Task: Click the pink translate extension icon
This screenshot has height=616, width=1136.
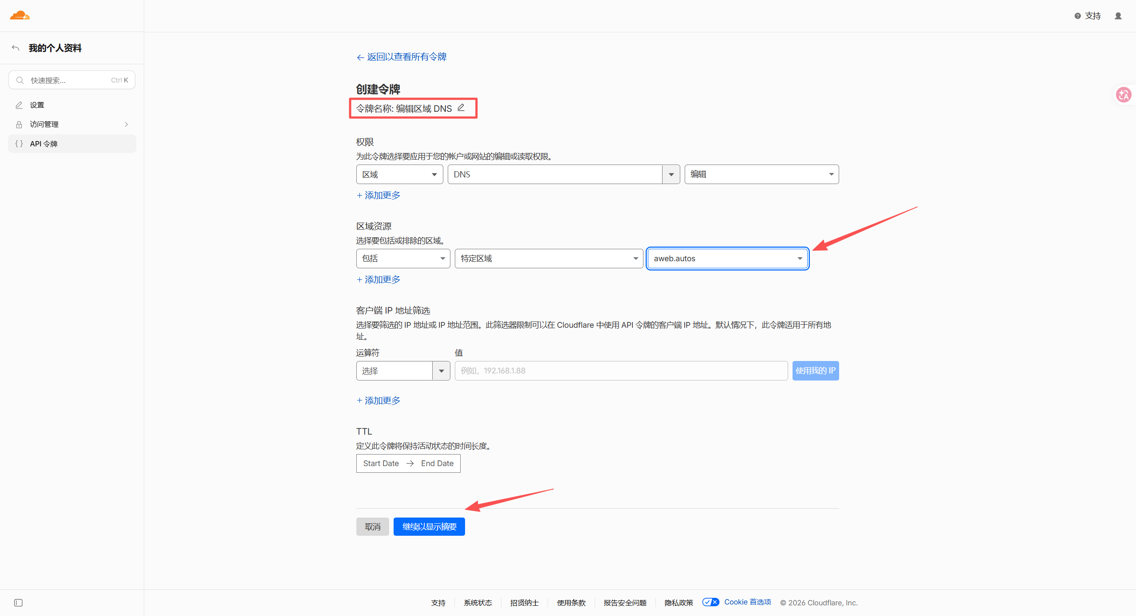Action: pyautogui.click(x=1124, y=94)
